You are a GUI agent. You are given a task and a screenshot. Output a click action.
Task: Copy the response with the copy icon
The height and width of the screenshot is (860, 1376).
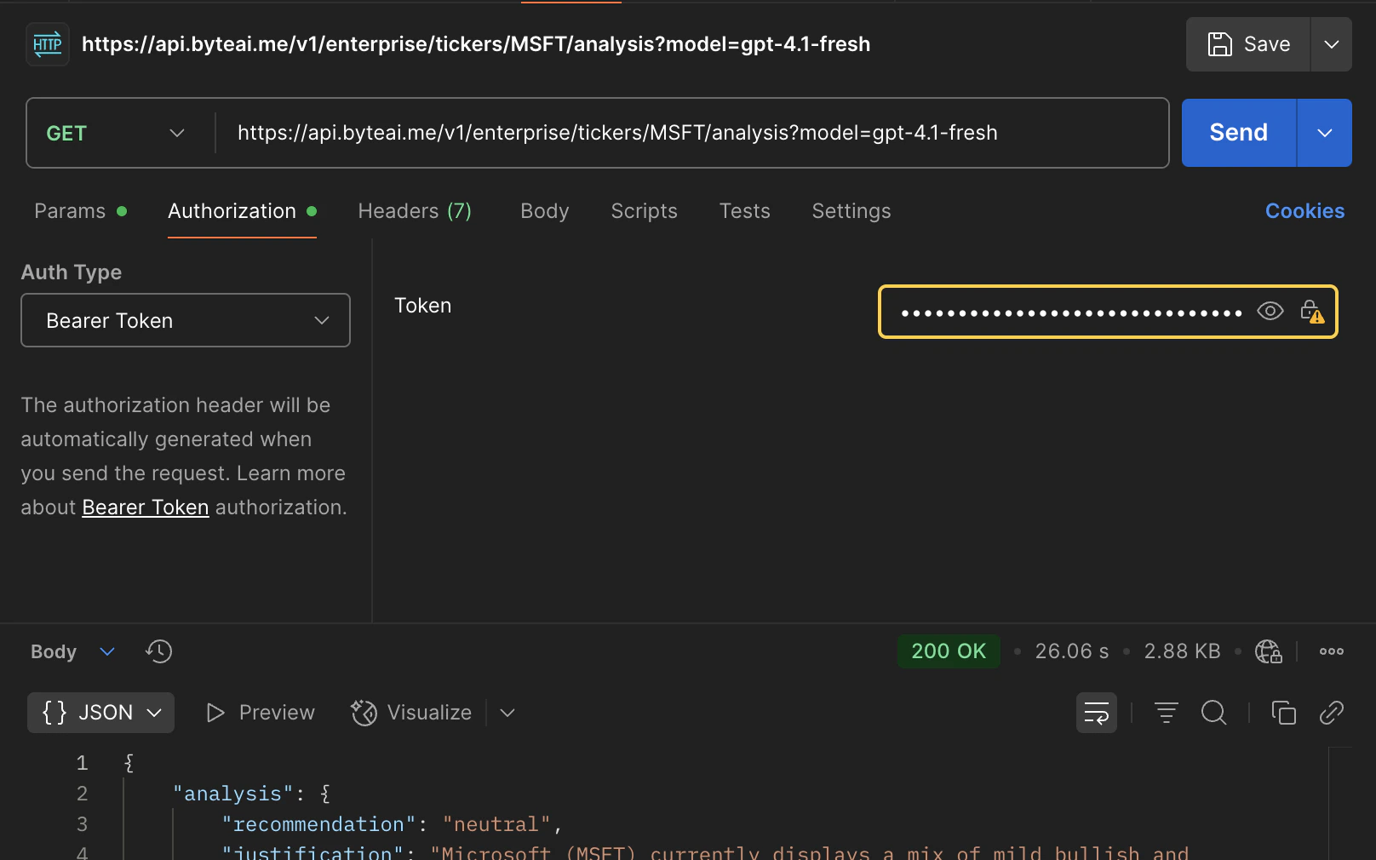1284,713
